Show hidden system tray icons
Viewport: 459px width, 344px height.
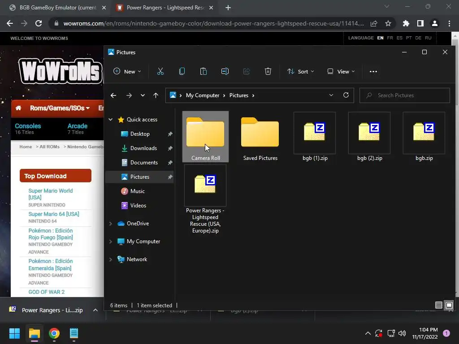[x=368, y=333]
